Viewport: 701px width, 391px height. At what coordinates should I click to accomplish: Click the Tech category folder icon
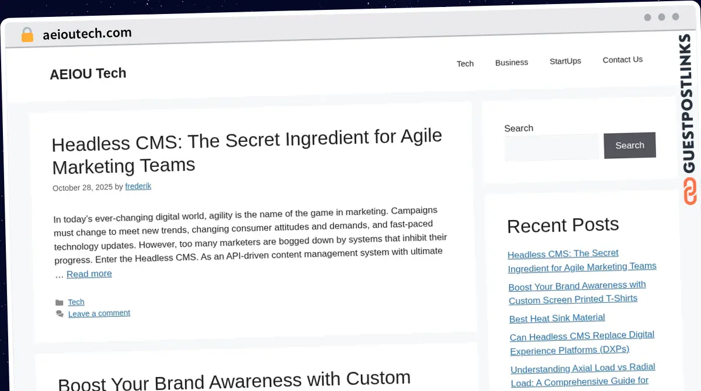tap(59, 302)
